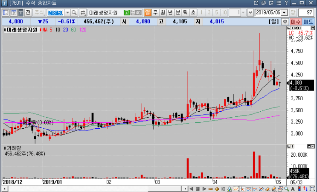Click the stock search magnifier icon
The width and height of the screenshot is (317, 192).
74,13
